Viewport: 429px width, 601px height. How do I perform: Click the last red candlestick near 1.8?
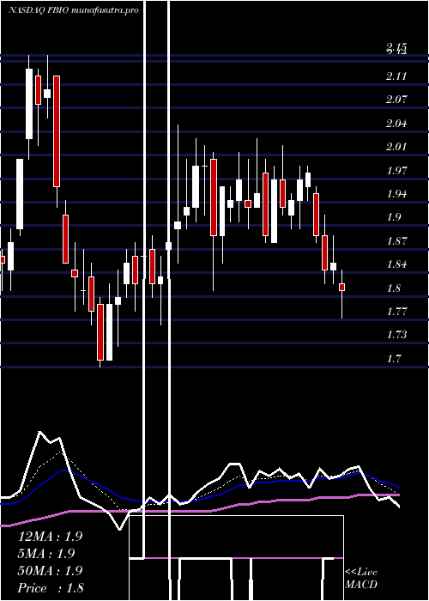(x=342, y=287)
